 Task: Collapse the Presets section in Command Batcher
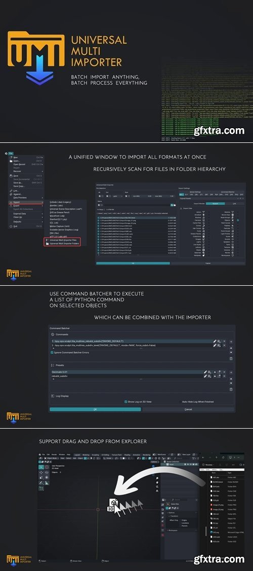click(x=52, y=364)
